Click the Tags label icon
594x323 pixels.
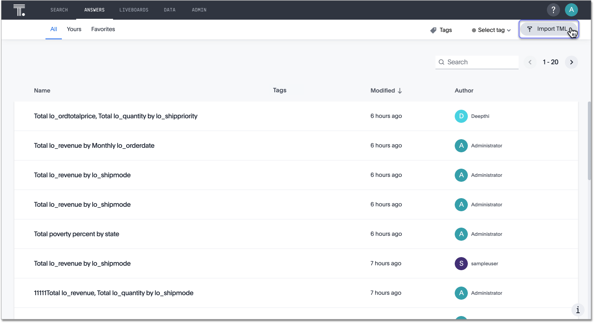click(433, 30)
